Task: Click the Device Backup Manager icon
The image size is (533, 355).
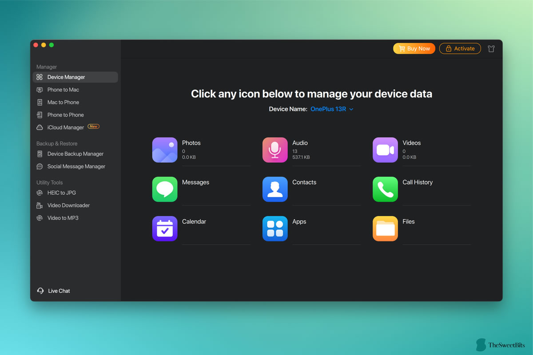Action: coord(40,154)
